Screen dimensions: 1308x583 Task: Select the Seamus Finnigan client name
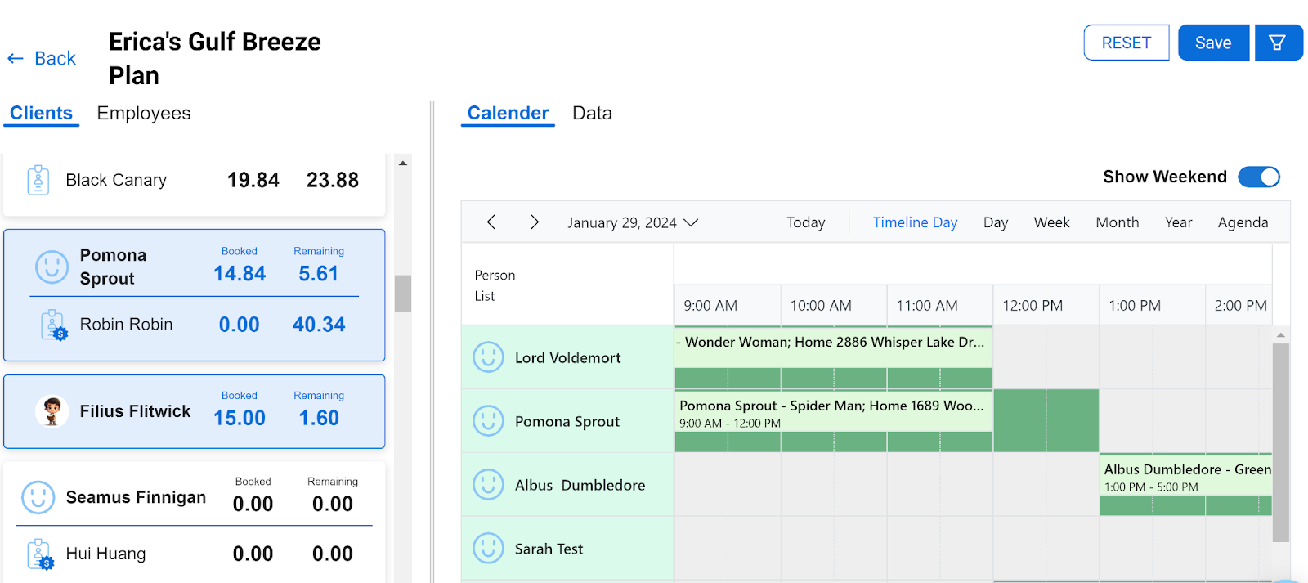tap(136, 497)
